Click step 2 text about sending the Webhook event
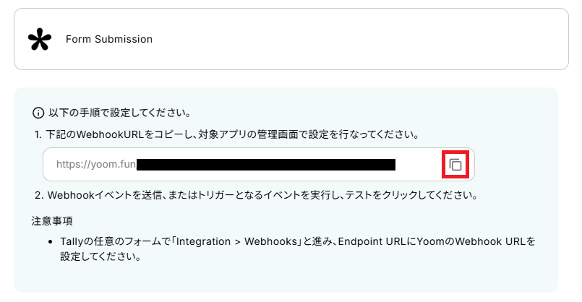The width and height of the screenshot is (582, 302). pos(260,195)
